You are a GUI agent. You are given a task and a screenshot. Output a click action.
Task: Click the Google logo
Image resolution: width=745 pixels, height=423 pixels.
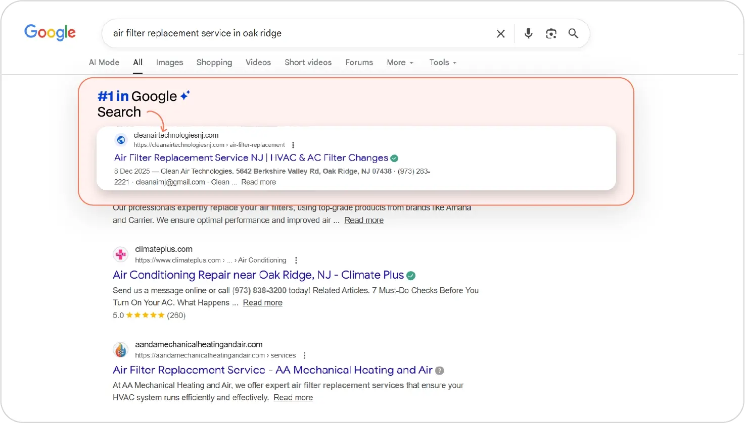click(x=50, y=32)
